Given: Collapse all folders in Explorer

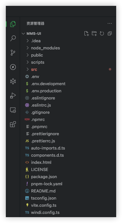Looking at the screenshot, I should (x=110, y=33).
